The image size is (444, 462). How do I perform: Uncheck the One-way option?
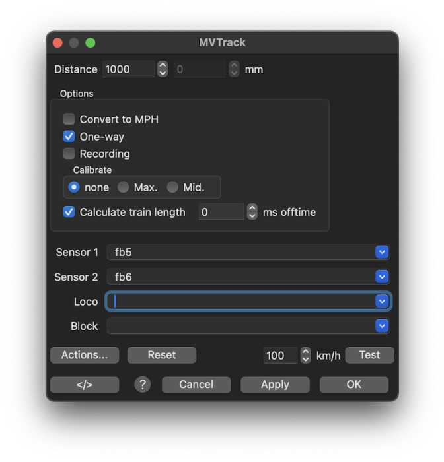(x=69, y=137)
